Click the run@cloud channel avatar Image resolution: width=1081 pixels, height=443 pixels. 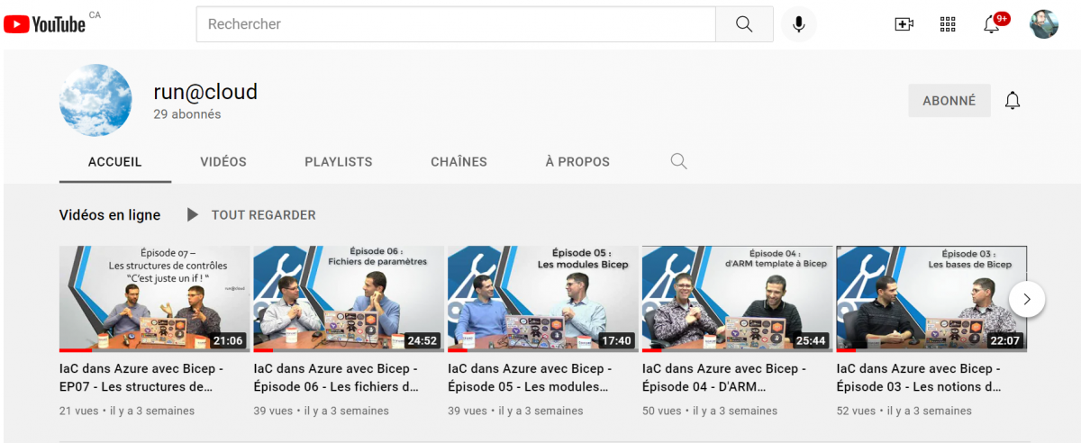pyautogui.click(x=95, y=100)
